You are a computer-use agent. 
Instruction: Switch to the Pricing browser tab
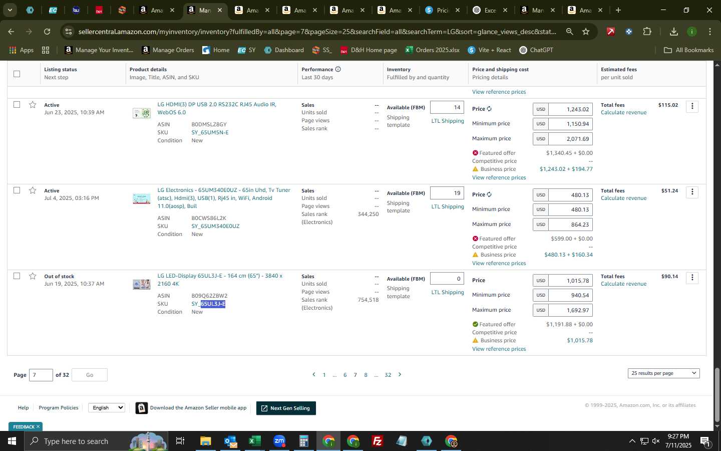coord(443,10)
